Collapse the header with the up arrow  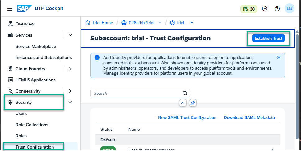tap(183, 103)
